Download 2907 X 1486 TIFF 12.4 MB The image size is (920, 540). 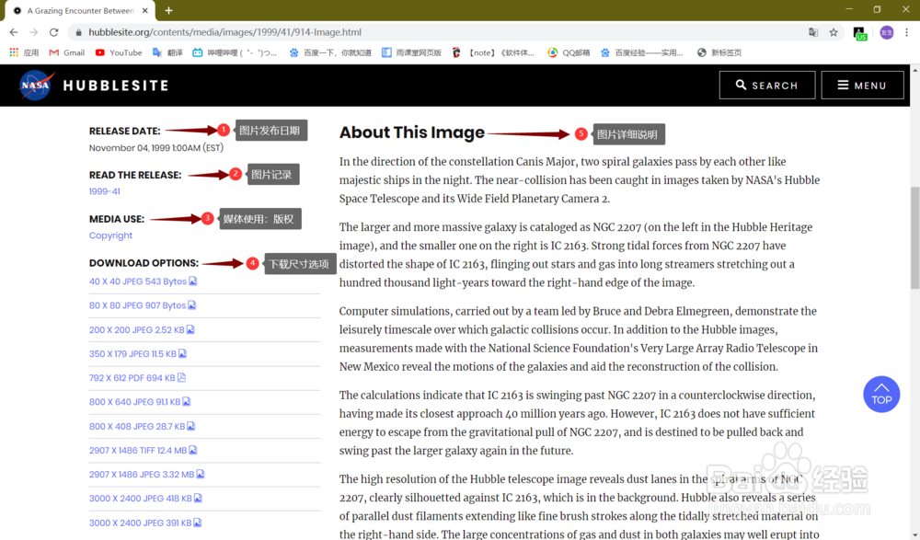click(x=144, y=450)
